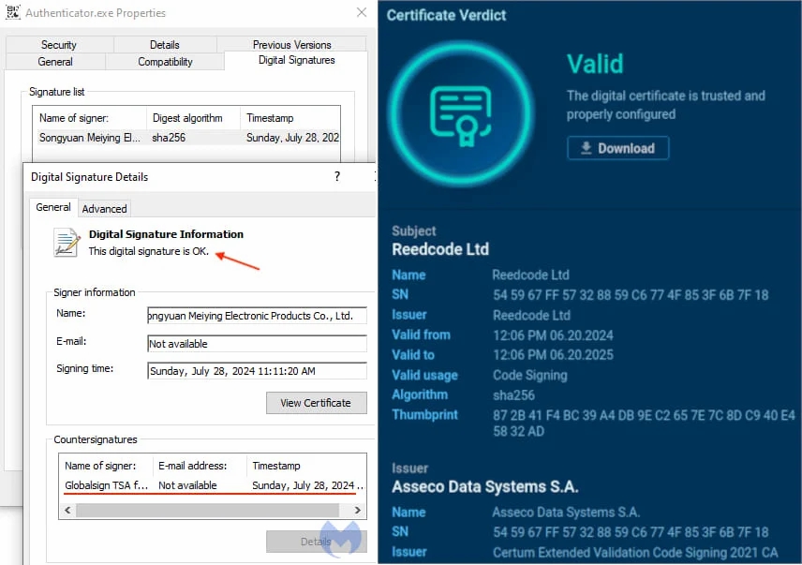Click the sha256 cell in Signature list
802x565 pixels.
click(169, 138)
